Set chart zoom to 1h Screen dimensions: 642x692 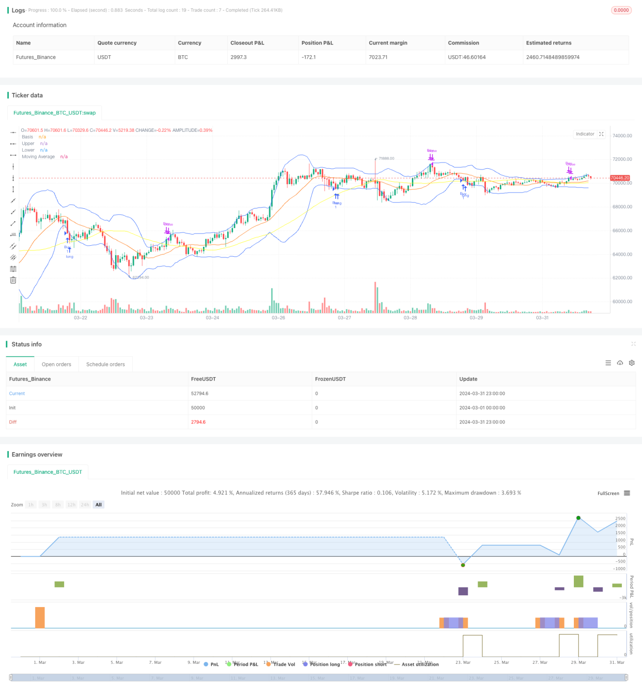click(31, 504)
